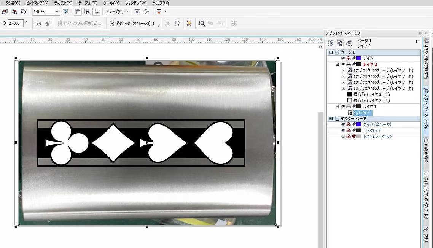Click the crop bitmap icon

pos(168,23)
